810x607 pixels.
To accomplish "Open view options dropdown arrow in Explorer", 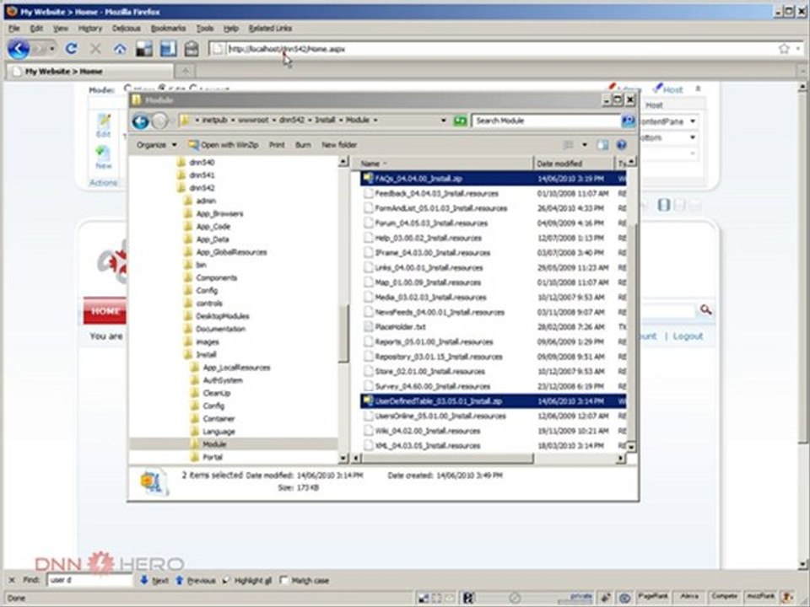I will click(585, 145).
